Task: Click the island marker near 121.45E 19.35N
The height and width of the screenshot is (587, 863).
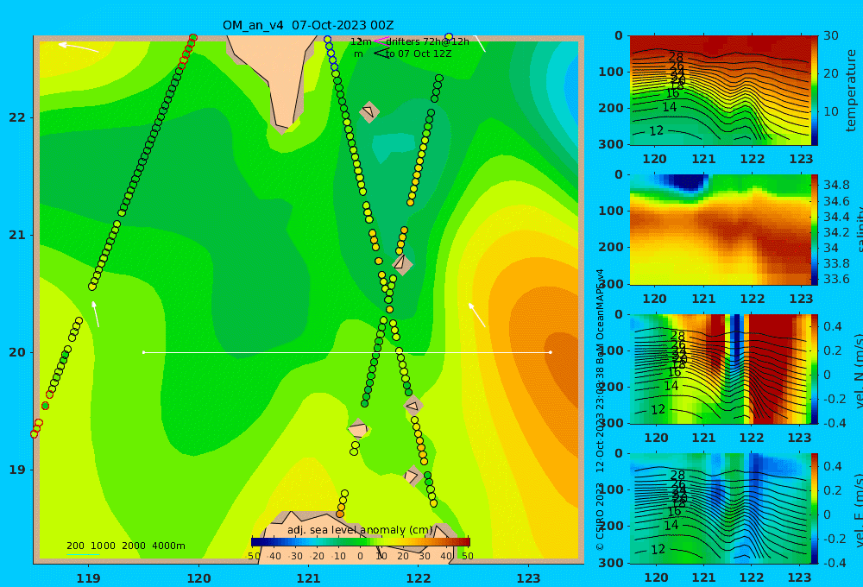Action: (358, 428)
